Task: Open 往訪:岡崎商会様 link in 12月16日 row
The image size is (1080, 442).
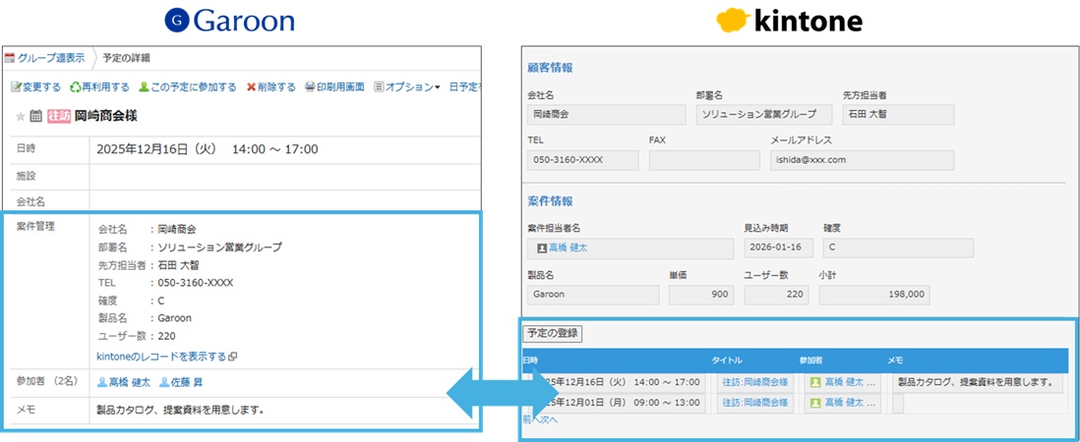Action: click(x=755, y=382)
